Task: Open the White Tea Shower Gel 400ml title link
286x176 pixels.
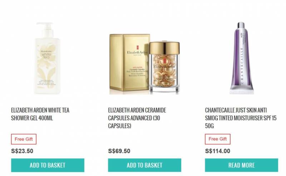Action: click(40, 114)
